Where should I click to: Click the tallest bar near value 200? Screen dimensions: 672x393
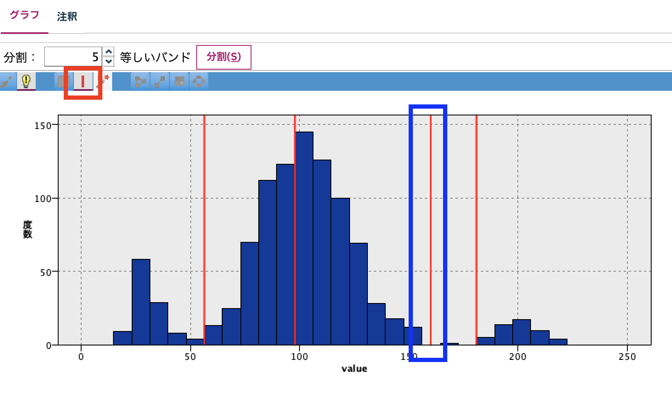(x=522, y=332)
